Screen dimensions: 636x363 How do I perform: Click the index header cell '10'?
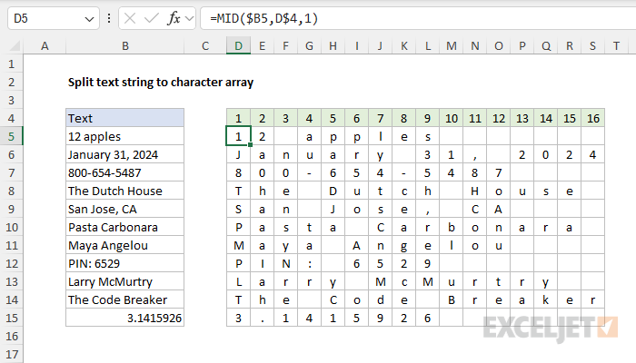(x=451, y=118)
